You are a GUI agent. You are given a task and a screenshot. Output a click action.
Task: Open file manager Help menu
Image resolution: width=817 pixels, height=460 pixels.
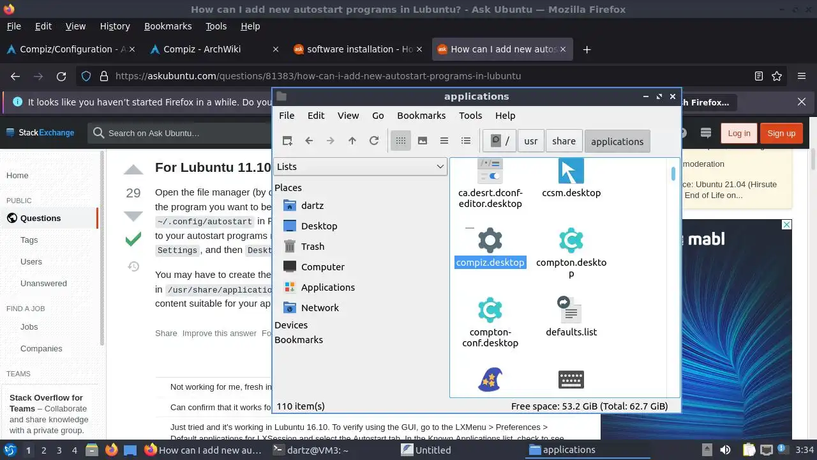tap(505, 116)
